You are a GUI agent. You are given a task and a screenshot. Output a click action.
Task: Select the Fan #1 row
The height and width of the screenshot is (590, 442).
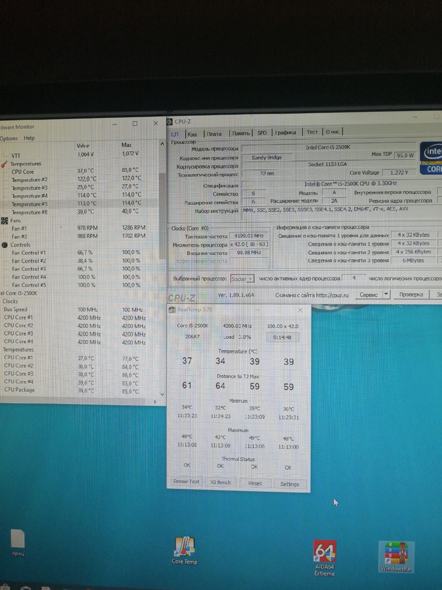point(79,228)
